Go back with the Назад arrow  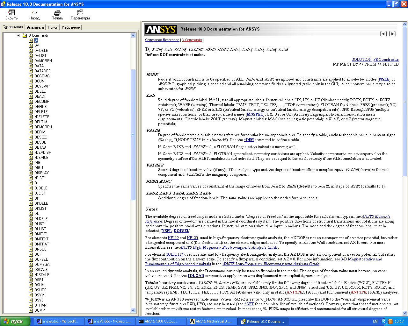(x=34, y=13)
